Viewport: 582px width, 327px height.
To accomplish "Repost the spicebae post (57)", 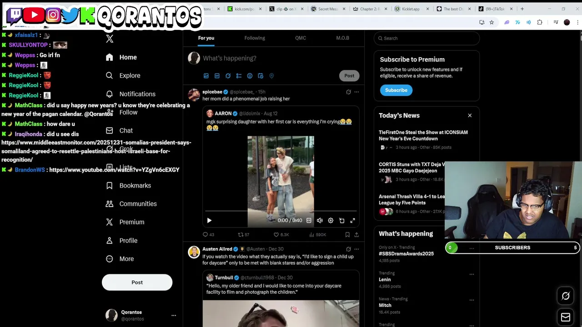I will click(244, 235).
